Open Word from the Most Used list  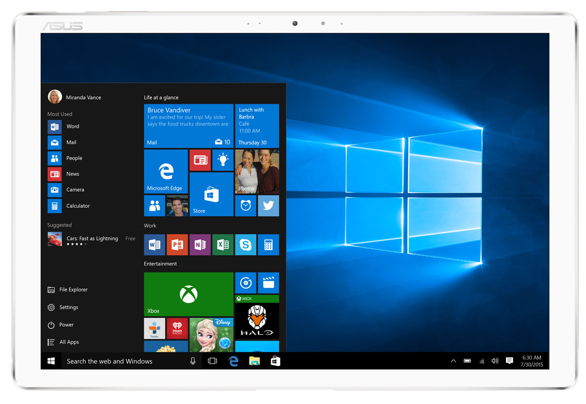click(63, 126)
